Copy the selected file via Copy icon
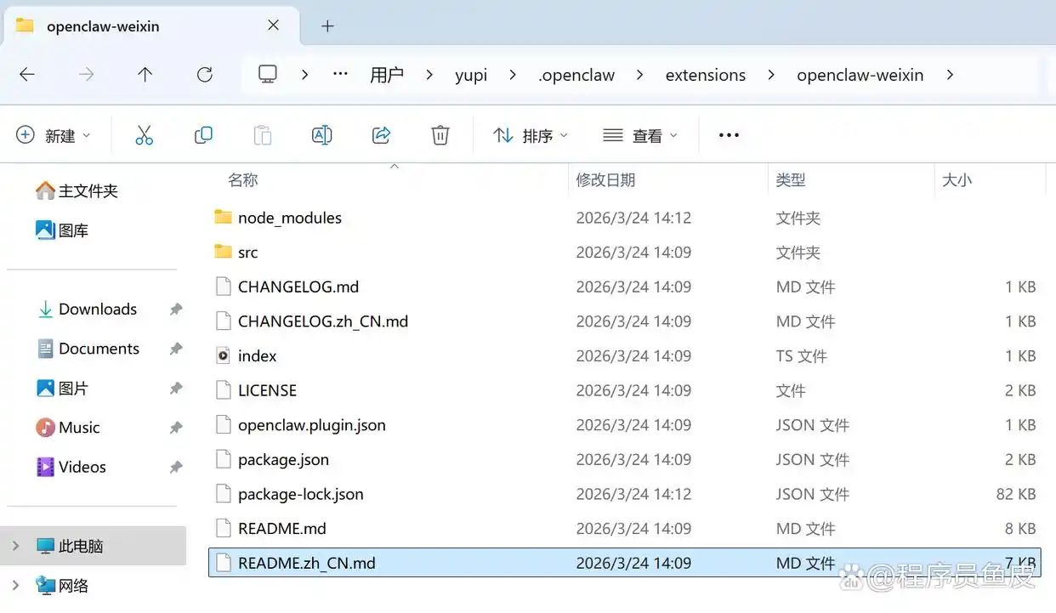The image size is (1056, 613). tap(203, 134)
